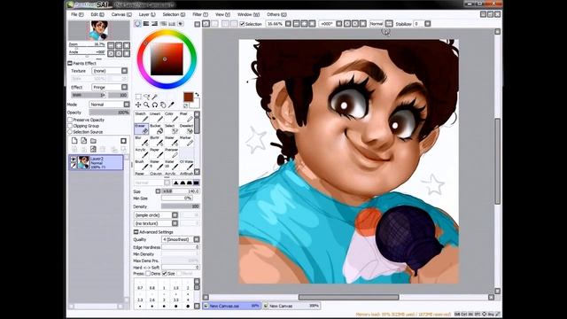Toggle Preserve Opacity checkbox

click(70, 120)
